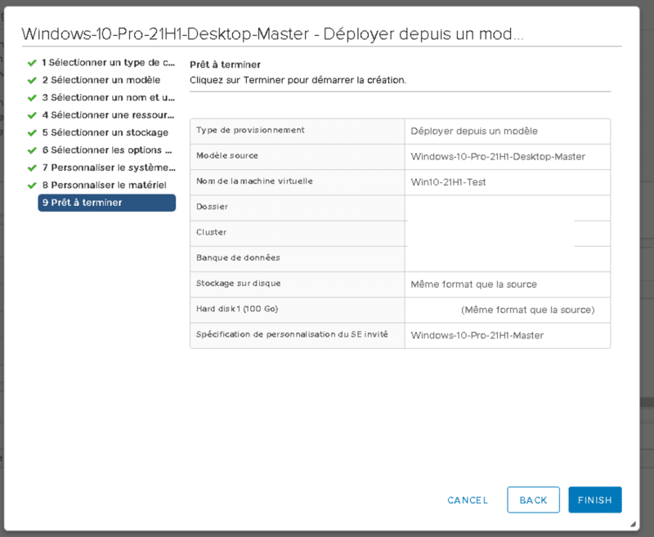Return to step 7 Personnaliser le système
The image size is (654, 537).
(108, 168)
